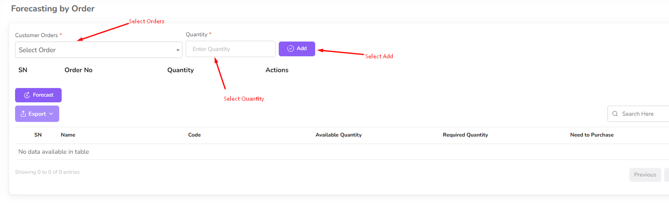
Task: Go to the Previous page button
Action: pyautogui.click(x=645, y=175)
